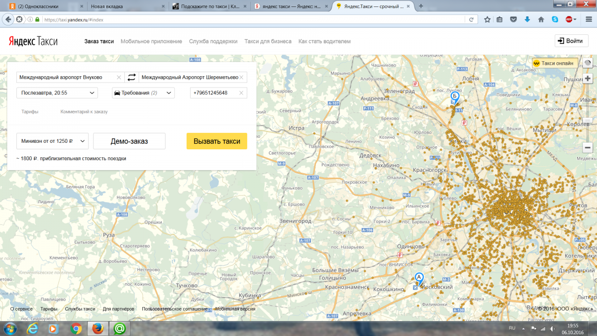Screen dimensions: 597x336
Task: Open Мобильная версия footer link
Action: point(235,309)
